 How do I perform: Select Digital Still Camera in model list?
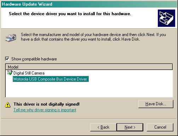29,73
